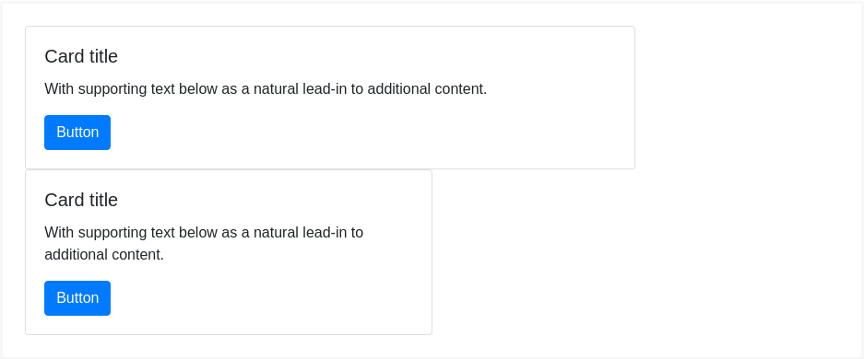Click 'lead-in' in the wider card's paragraph

(x=325, y=89)
